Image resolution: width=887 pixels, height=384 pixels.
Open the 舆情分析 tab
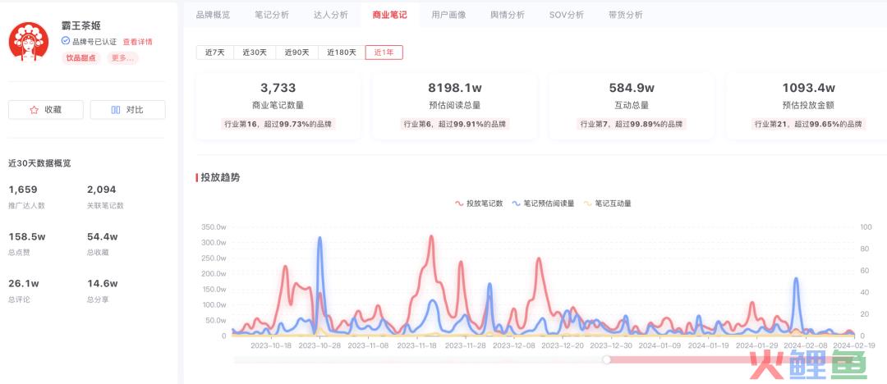pos(508,15)
